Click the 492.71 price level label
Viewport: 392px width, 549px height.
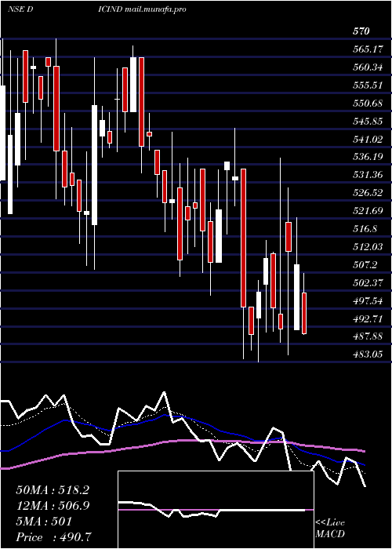coord(368,319)
